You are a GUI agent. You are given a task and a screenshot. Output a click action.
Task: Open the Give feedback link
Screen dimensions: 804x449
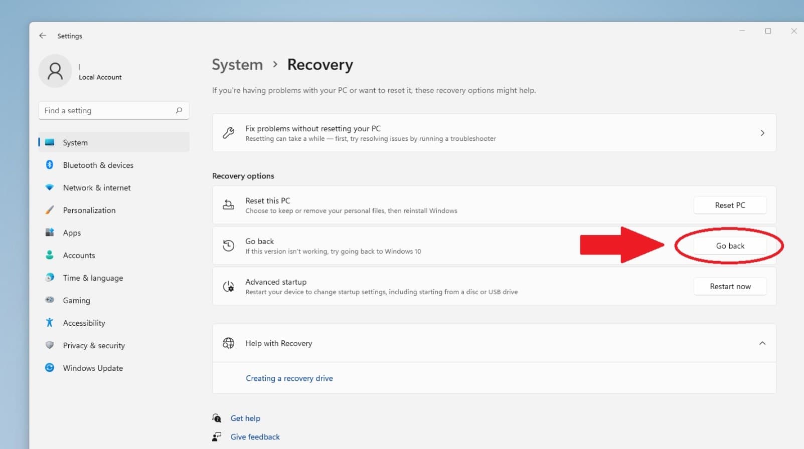click(255, 437)
